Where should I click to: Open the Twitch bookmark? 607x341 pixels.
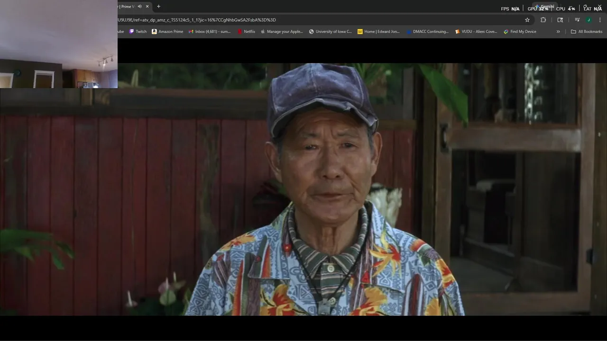coord(138,32)
